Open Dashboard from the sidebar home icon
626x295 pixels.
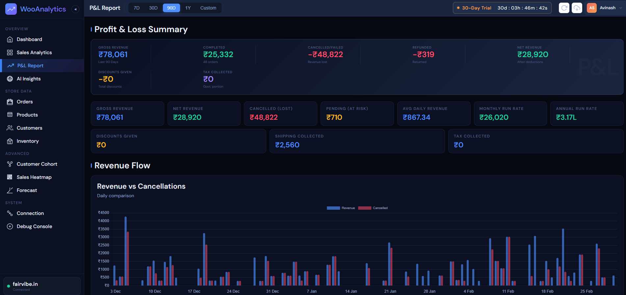(x=10, y=39)
